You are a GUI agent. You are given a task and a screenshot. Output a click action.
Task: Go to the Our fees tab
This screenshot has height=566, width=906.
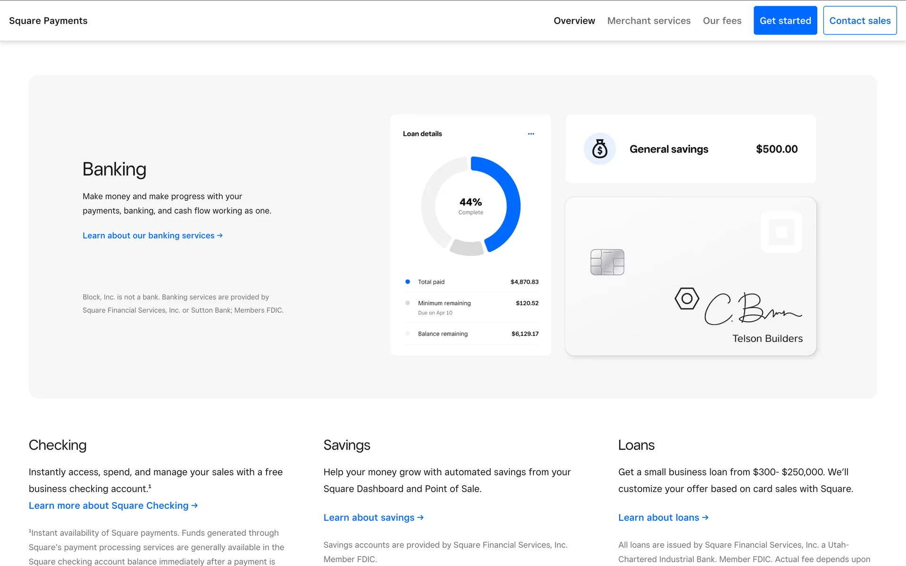coord(722,21)
